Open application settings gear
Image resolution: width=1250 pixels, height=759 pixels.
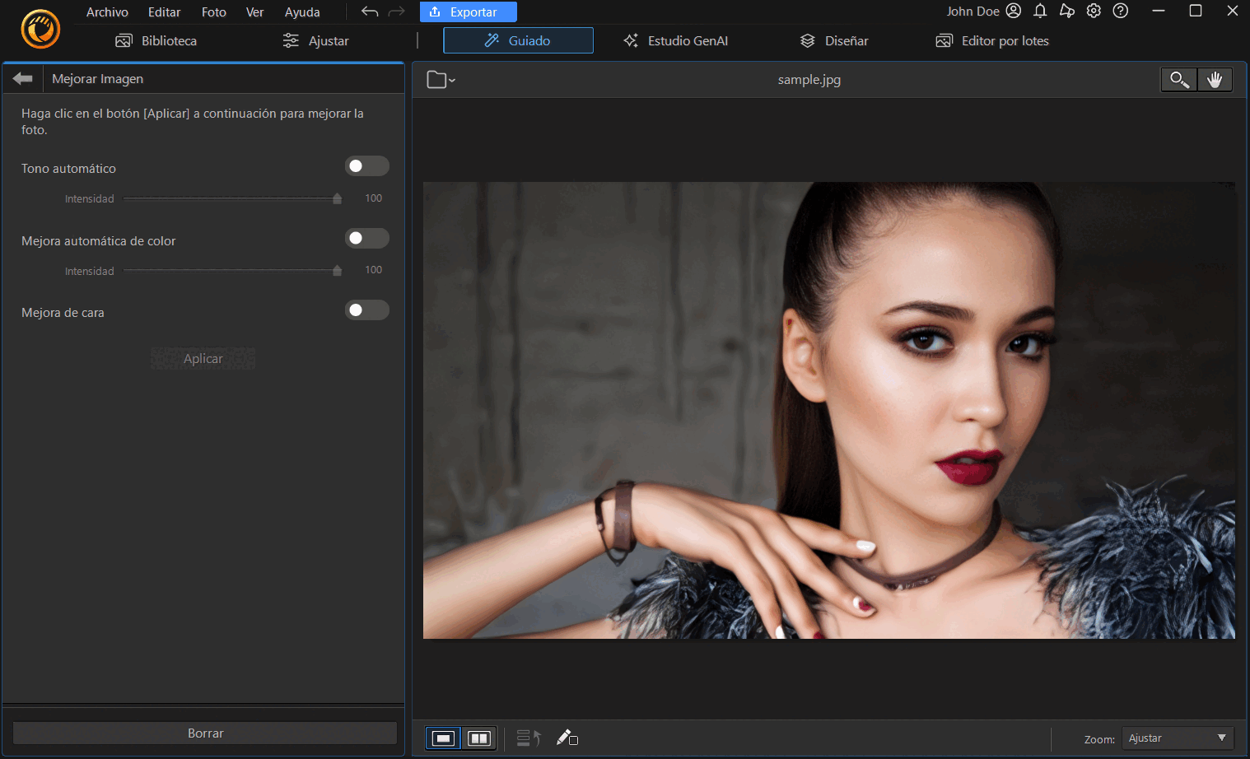(1094, 12)
